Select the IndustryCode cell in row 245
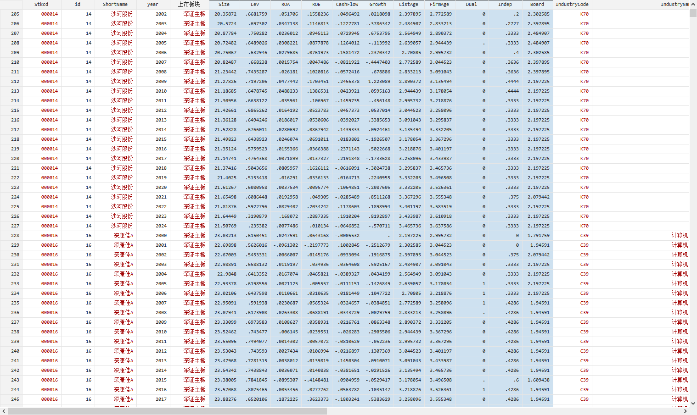Viewport: 697px width, 415px height. point(572,399)
